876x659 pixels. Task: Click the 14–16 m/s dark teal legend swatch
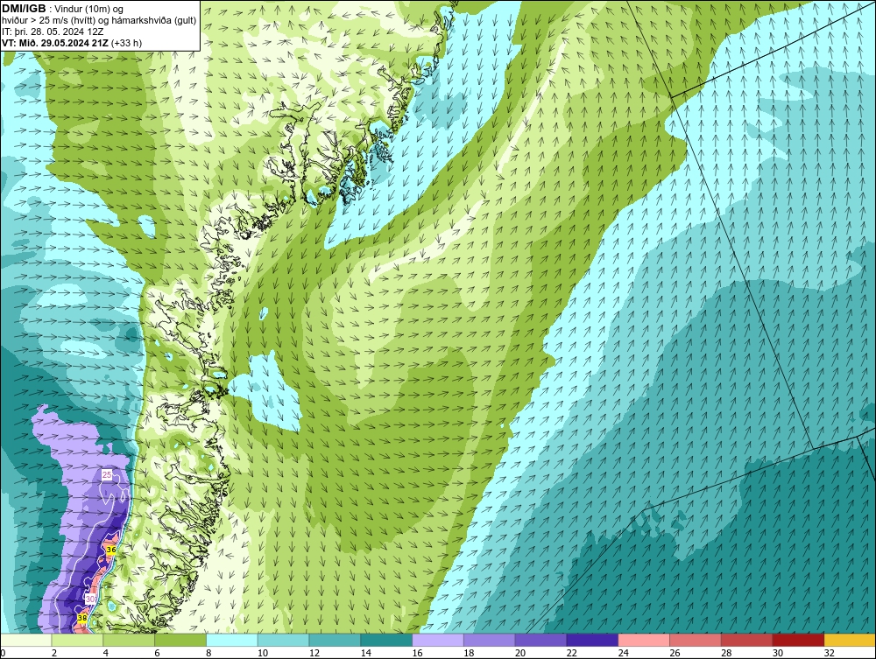coord(386,640)
